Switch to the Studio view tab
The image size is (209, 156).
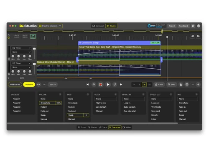point(111,26)
